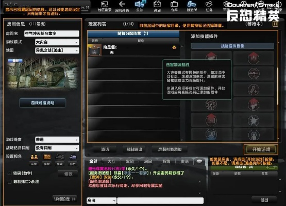
Task: Open the 游戏难度 dropdown showing 普通
Action: [57, 140]
